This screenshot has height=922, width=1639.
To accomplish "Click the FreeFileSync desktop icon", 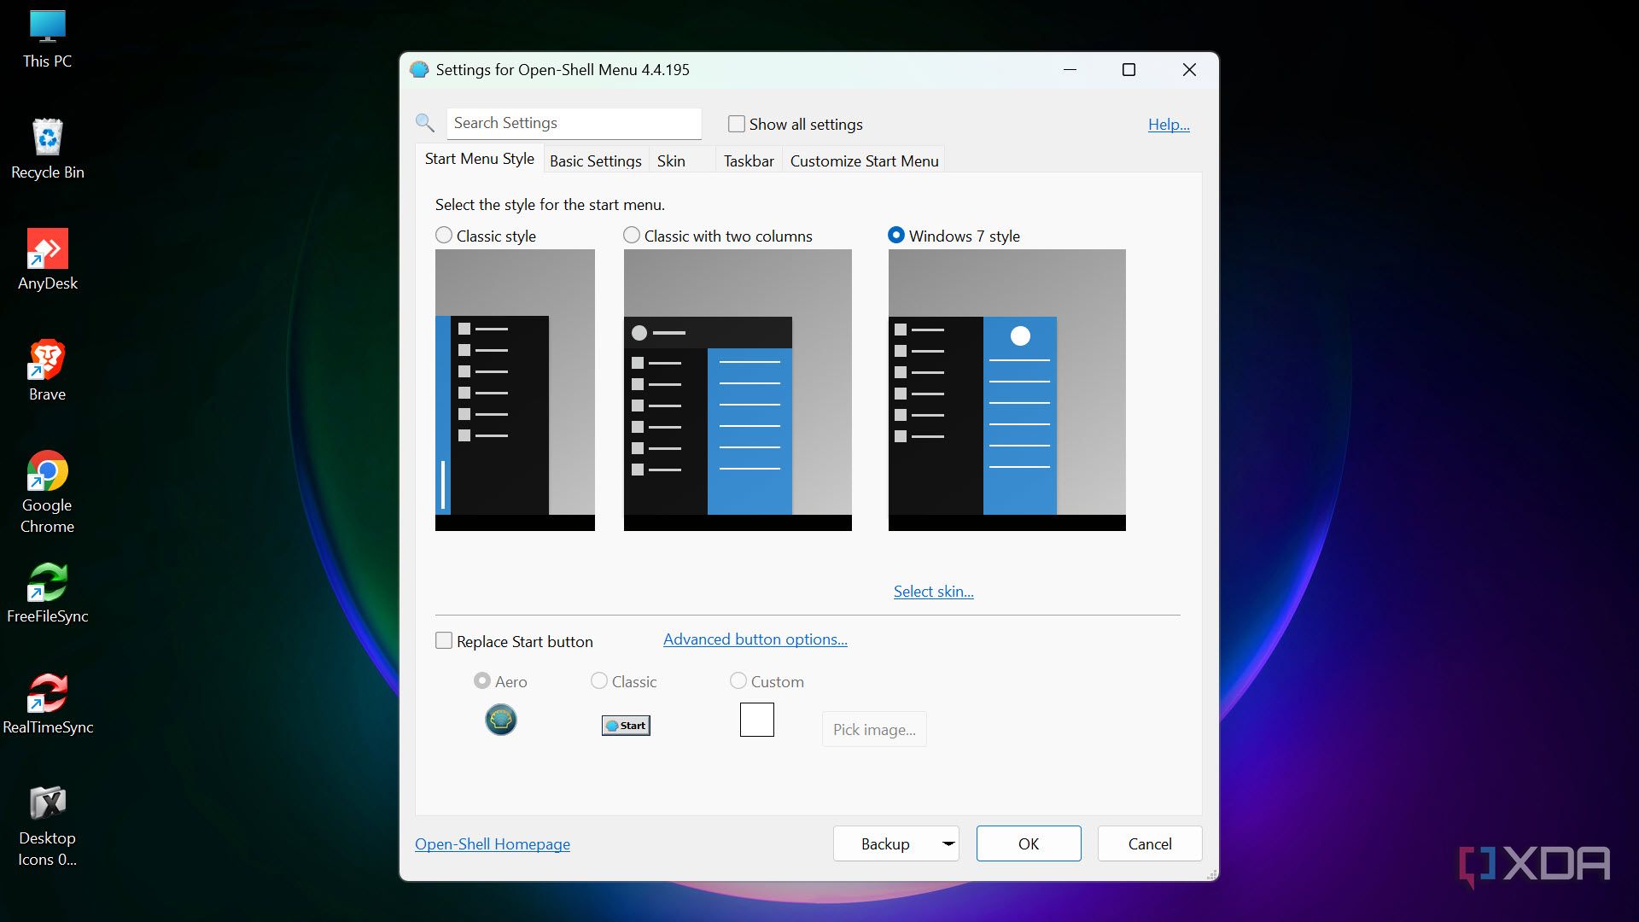I will pos(48,582).
